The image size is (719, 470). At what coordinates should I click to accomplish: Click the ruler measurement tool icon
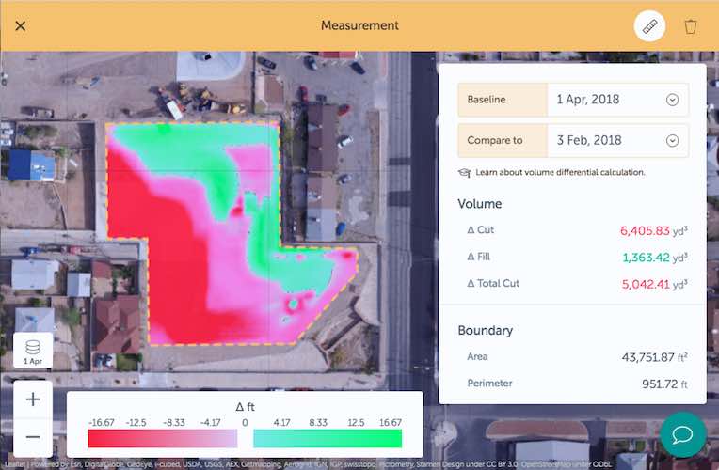tap(649, 25)
